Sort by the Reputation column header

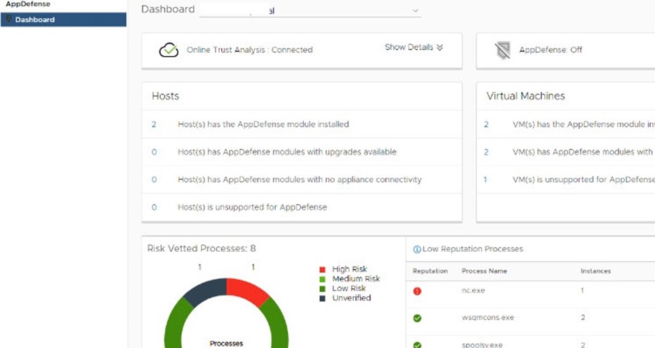(x=430, y=272)
